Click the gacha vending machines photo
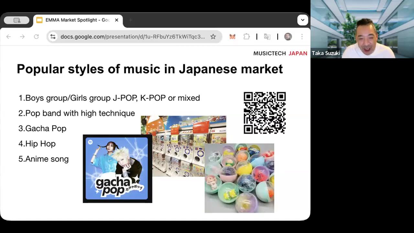414x233 pixels. 183,146
